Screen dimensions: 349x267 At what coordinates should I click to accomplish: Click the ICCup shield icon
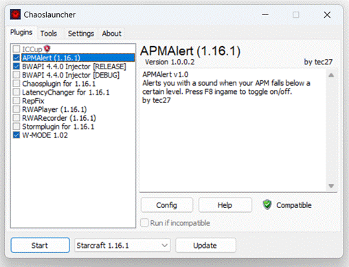[x=47, y=49]
